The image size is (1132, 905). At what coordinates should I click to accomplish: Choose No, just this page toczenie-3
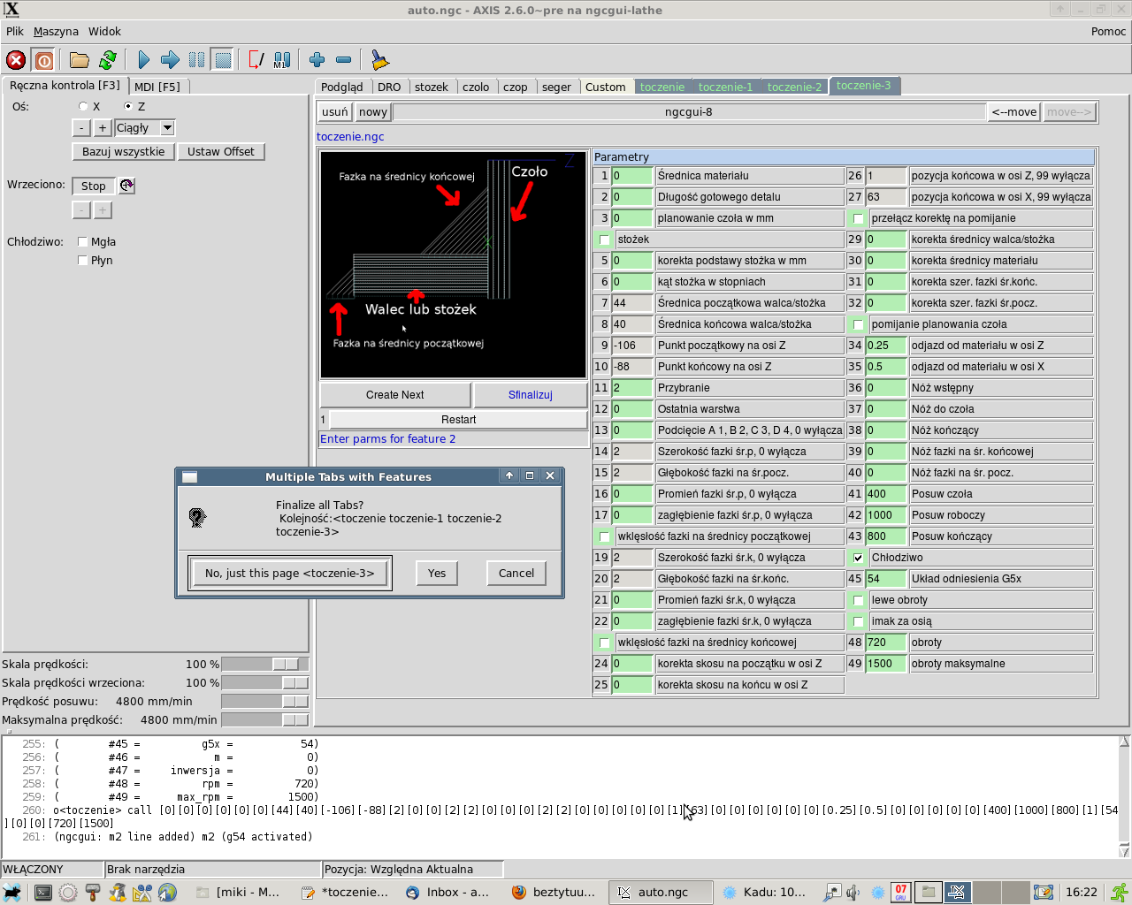point(290,573)
